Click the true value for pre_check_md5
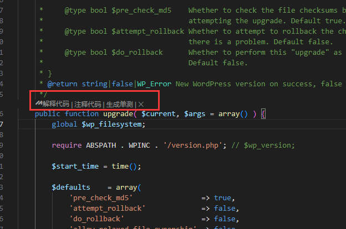 tap(222, 198)
